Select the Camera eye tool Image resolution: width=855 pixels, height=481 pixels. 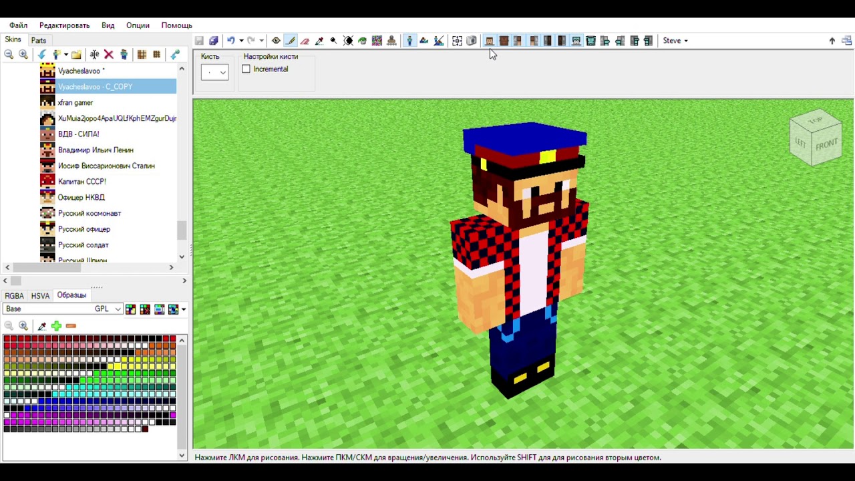point(276,41)
